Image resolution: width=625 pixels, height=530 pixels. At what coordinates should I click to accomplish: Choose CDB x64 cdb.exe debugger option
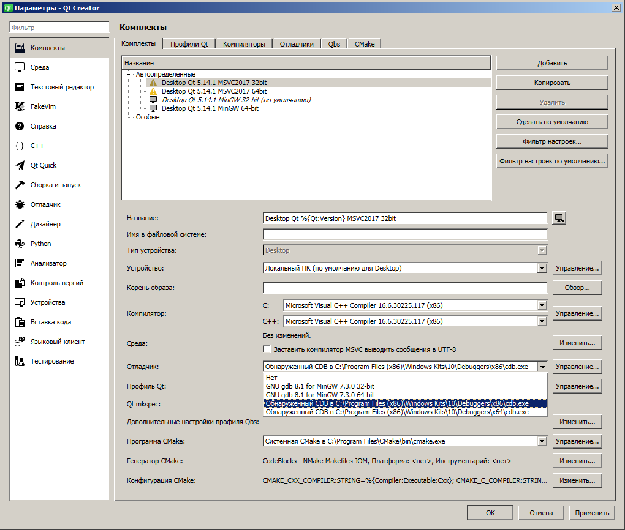tap(406, 412)
